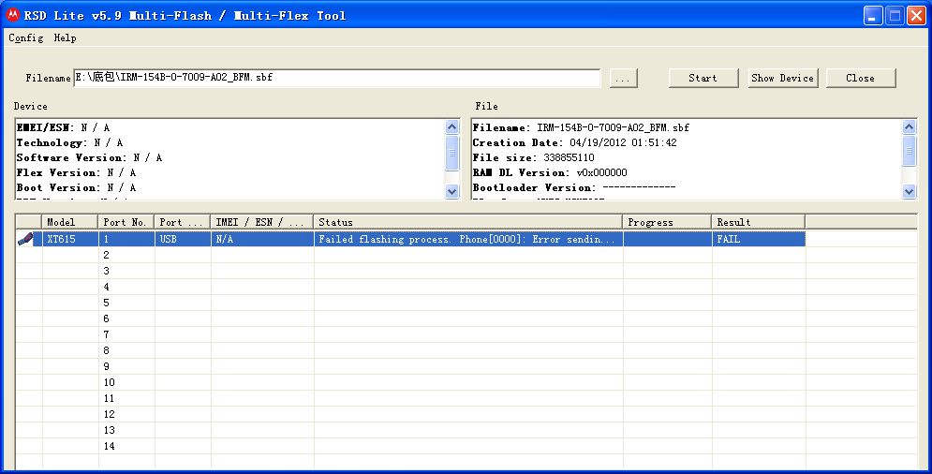
Task: Select port number 10 row
Action: coord(466,382)
